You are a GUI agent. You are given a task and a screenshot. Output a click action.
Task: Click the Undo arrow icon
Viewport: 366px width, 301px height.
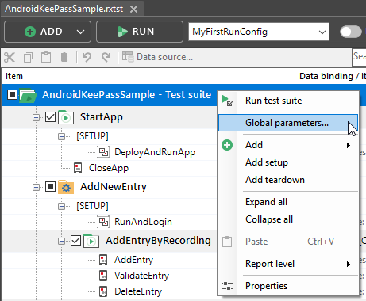coord(87,57)
